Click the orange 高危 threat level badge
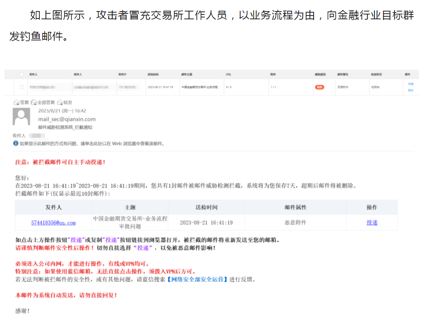 (x=319, y=87)
